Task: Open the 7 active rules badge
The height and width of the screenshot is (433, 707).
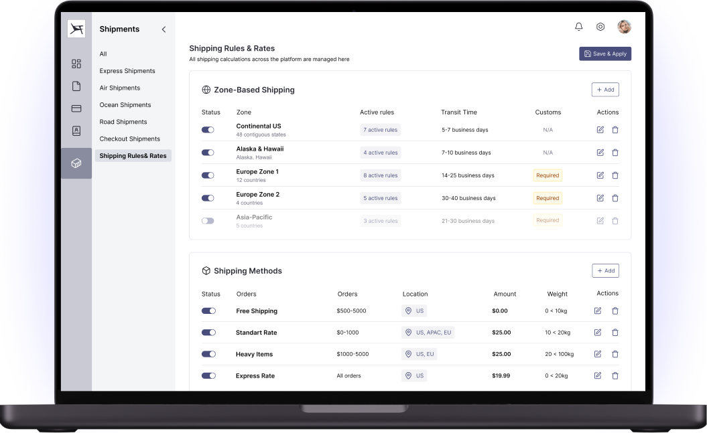Action: (x=380, y=130)
